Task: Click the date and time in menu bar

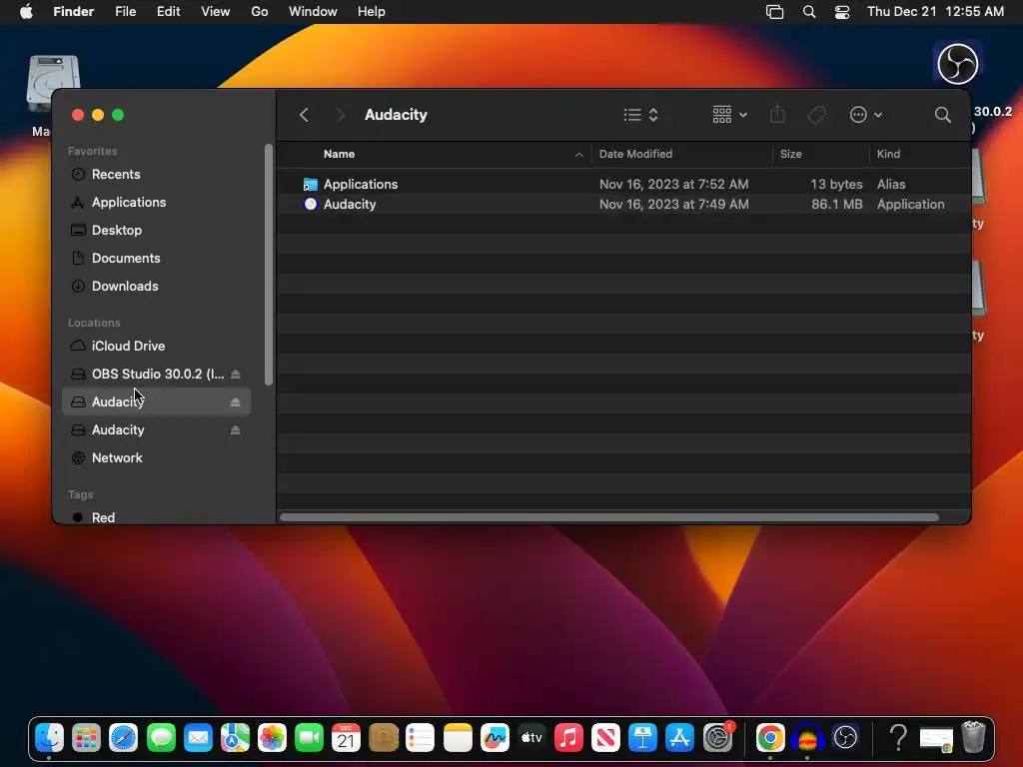Action: [x=935, y=12]
